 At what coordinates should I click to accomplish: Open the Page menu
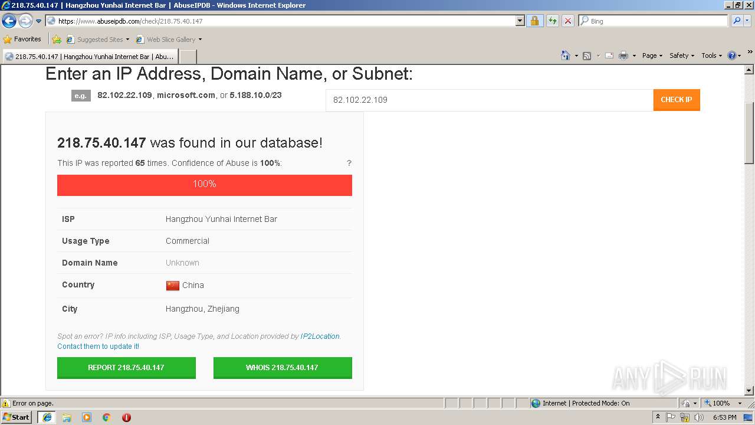click(x=652, y=55)
